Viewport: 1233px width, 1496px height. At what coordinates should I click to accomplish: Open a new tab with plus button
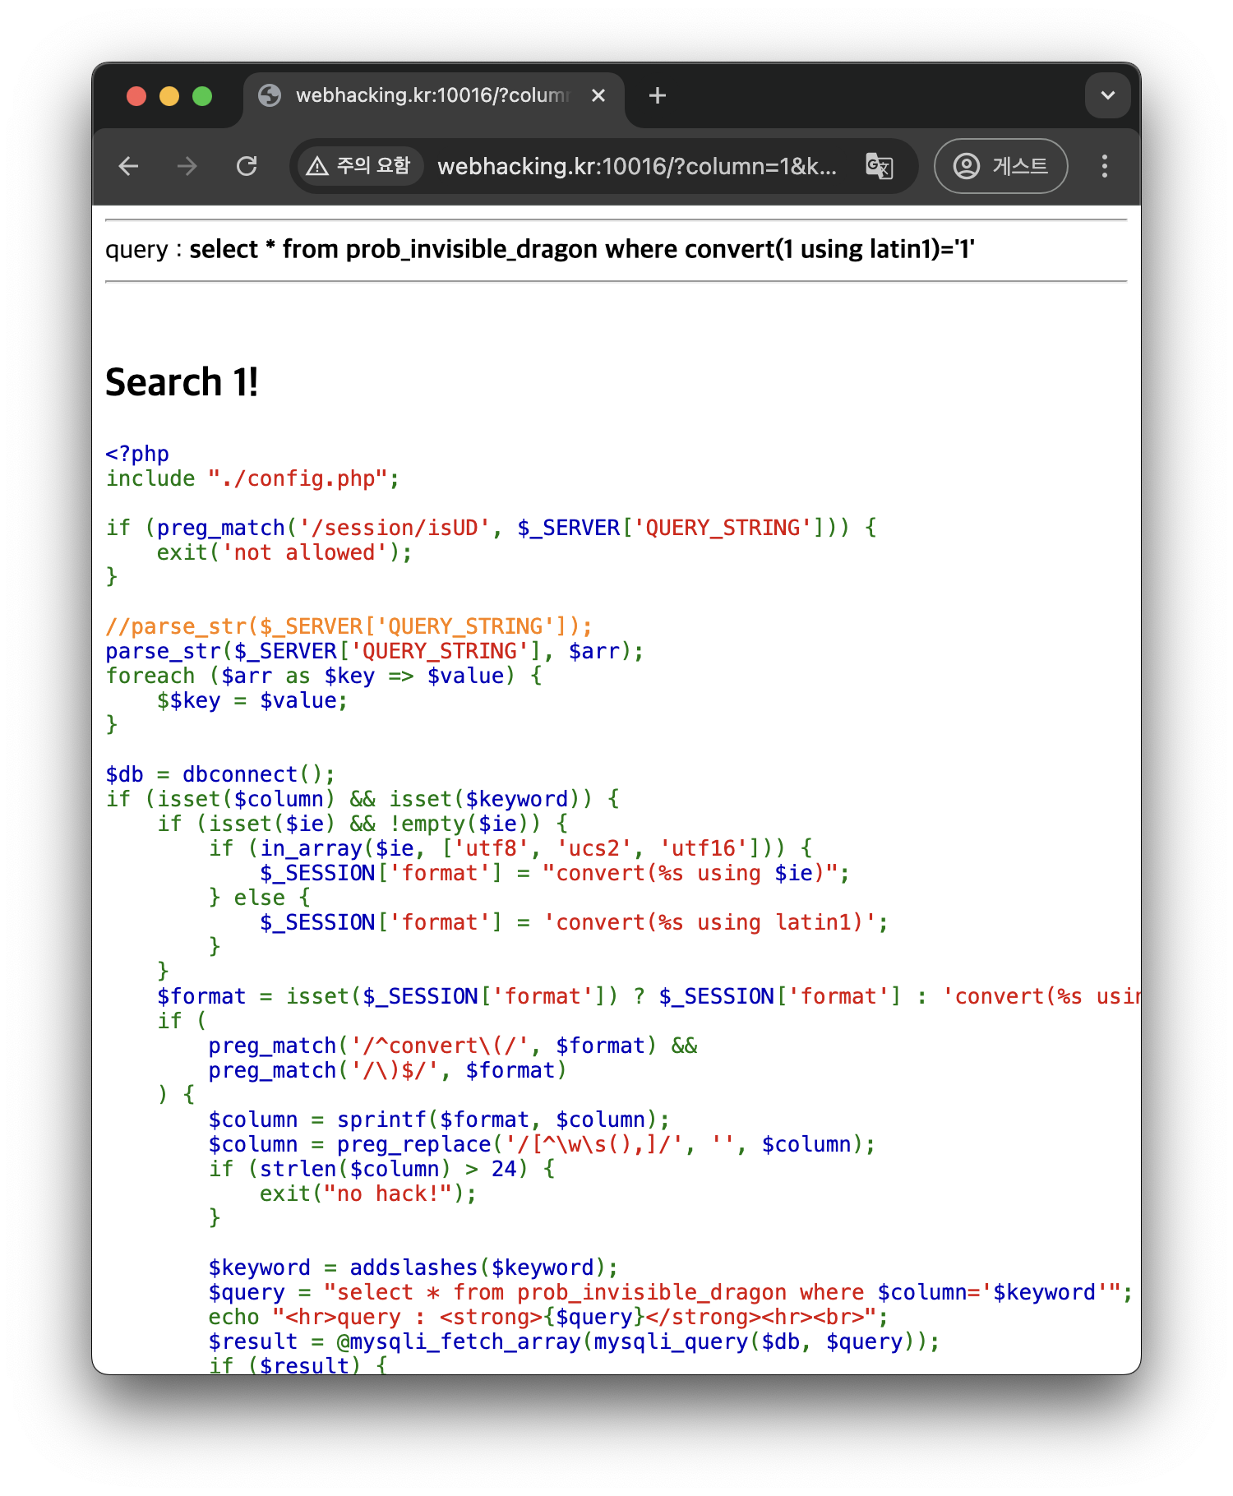tap(658, 95)
